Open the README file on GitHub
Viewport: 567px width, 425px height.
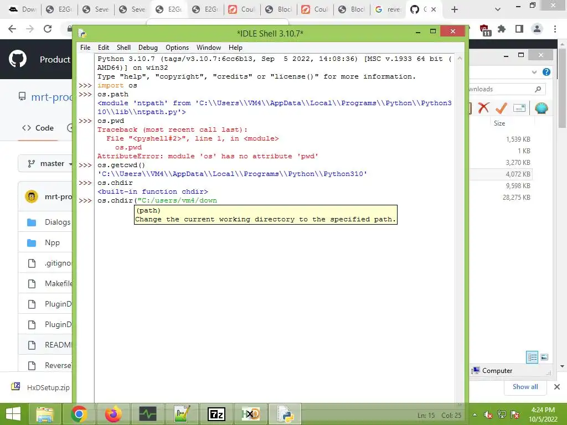point(58,345)
